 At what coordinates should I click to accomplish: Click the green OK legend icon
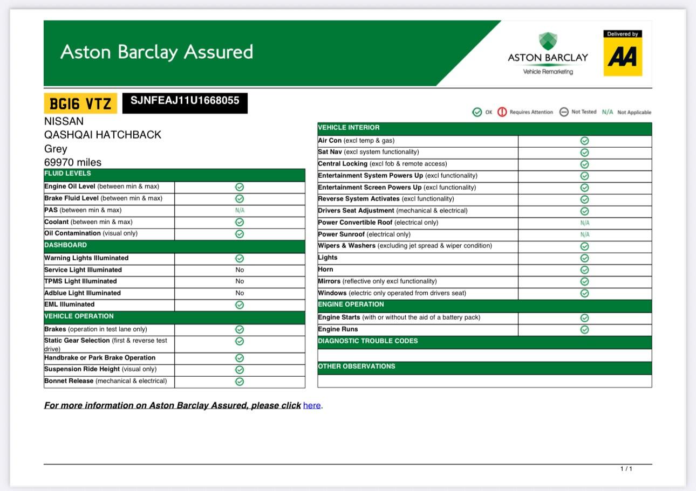pos(476,112)
